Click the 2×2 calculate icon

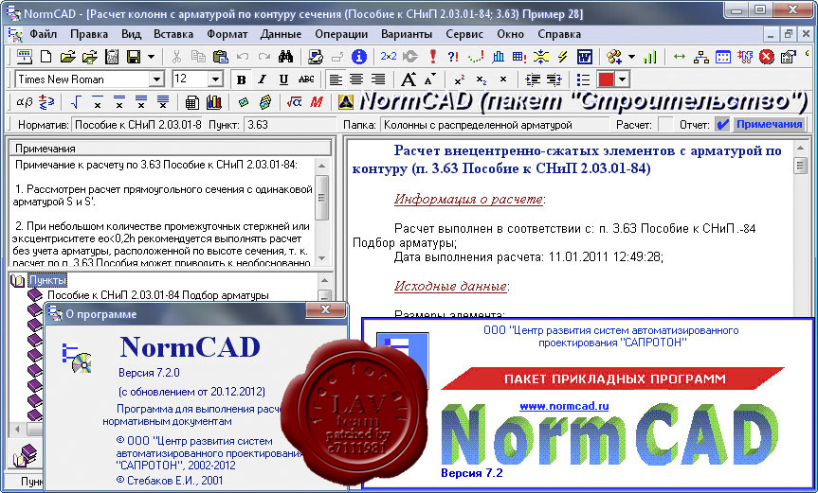tap(388, 56)
